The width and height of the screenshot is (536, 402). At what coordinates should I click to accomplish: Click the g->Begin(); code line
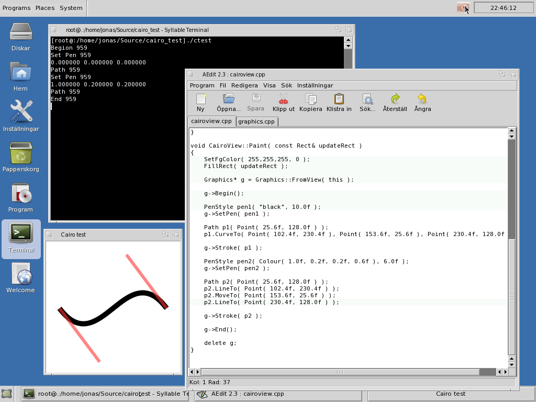click(x=224, y=193)
